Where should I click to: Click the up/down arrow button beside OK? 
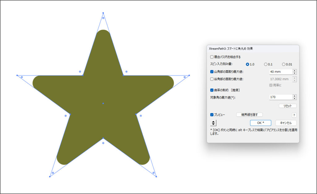tap(213, 123)
